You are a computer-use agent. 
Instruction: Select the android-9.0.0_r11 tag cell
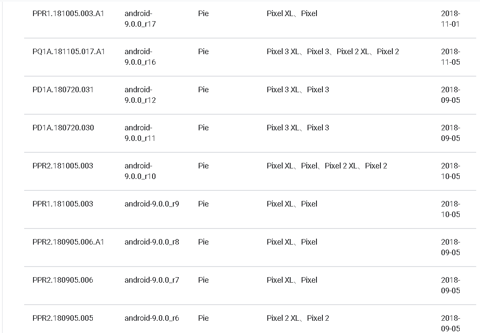(x=140, y=133)
